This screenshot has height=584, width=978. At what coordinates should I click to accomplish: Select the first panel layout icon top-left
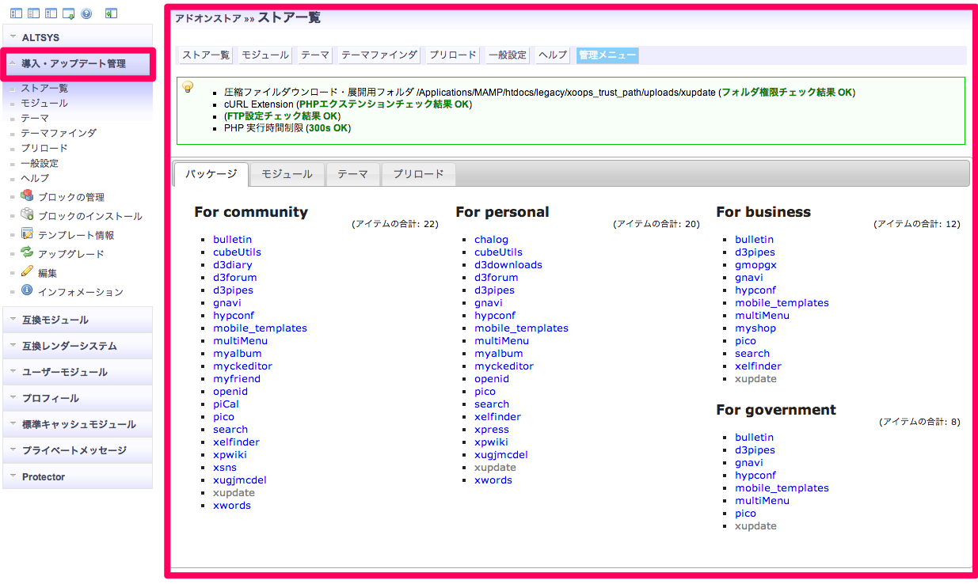16,13
